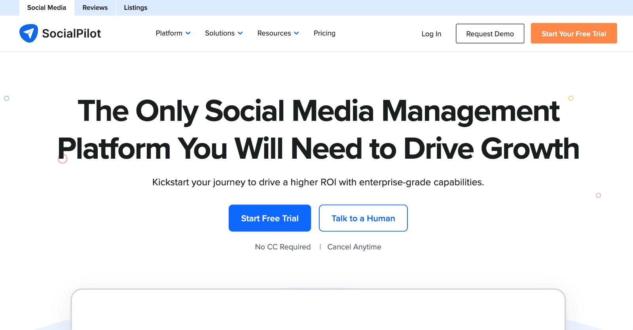Switch to the Reviews tab
Screen dimensions: 633x330
pos(95,8)
